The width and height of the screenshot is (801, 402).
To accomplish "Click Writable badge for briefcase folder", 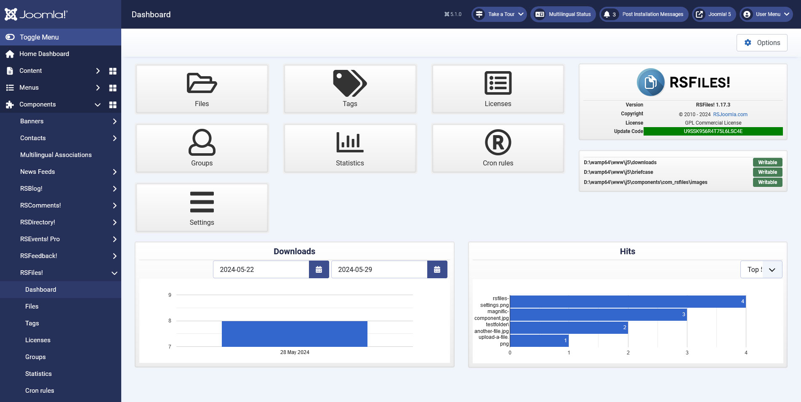I will pos(768,172).
